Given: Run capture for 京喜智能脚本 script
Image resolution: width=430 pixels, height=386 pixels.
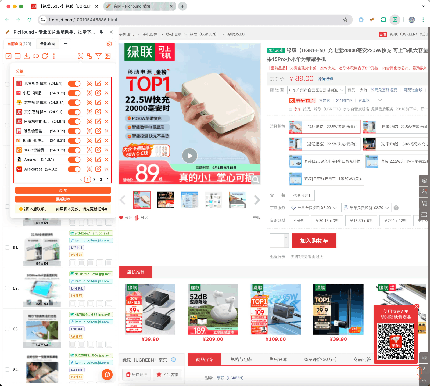Looking at the screenshot, I should pyautogui.click(x=89, y=84).
